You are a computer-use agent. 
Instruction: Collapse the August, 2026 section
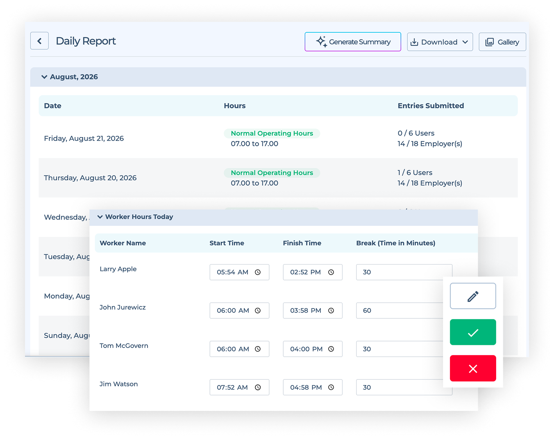coord(44,77)
